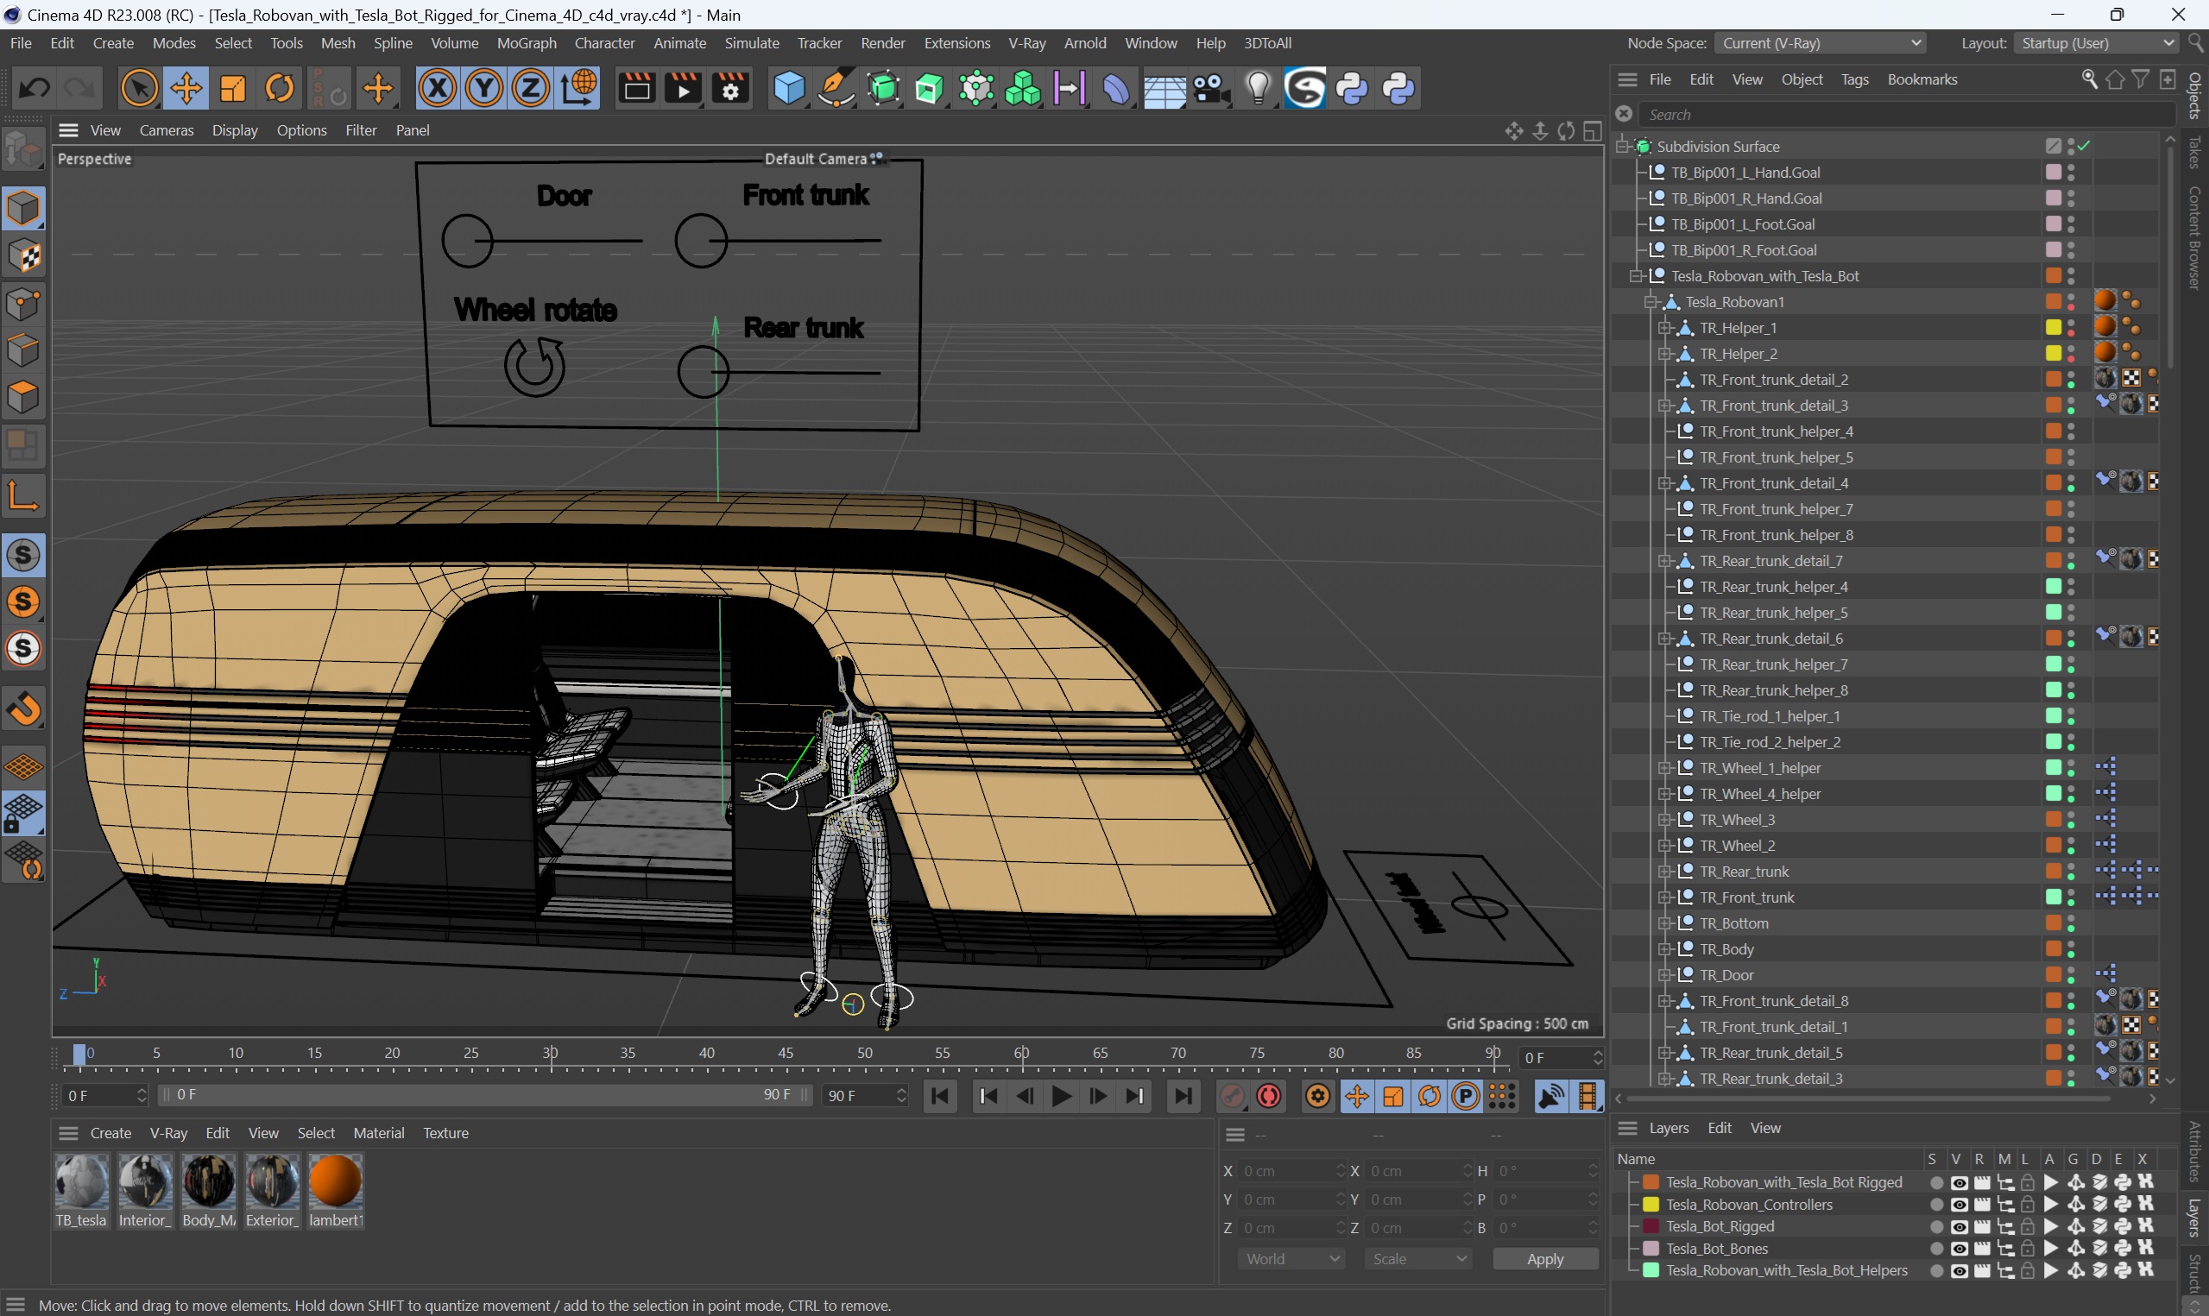Open the Node Space dropdown
Image resolution: width=2209 pixels, height=1316 pixels.
[1821, 42]
